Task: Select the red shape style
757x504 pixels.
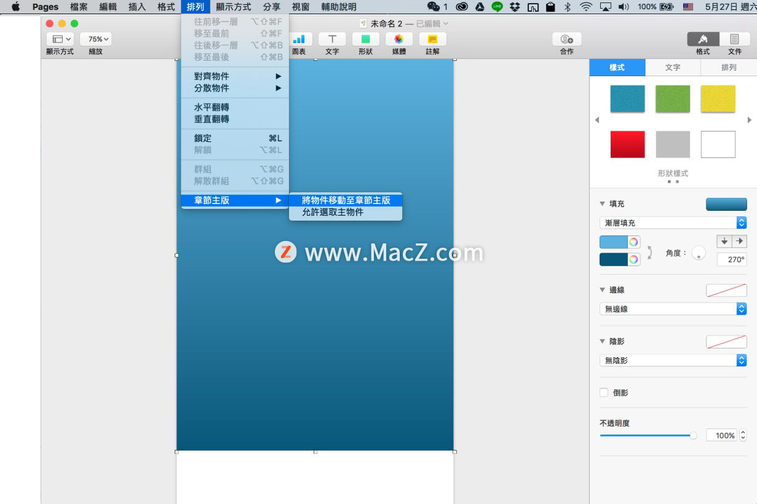Action: (x=627, y=144)
